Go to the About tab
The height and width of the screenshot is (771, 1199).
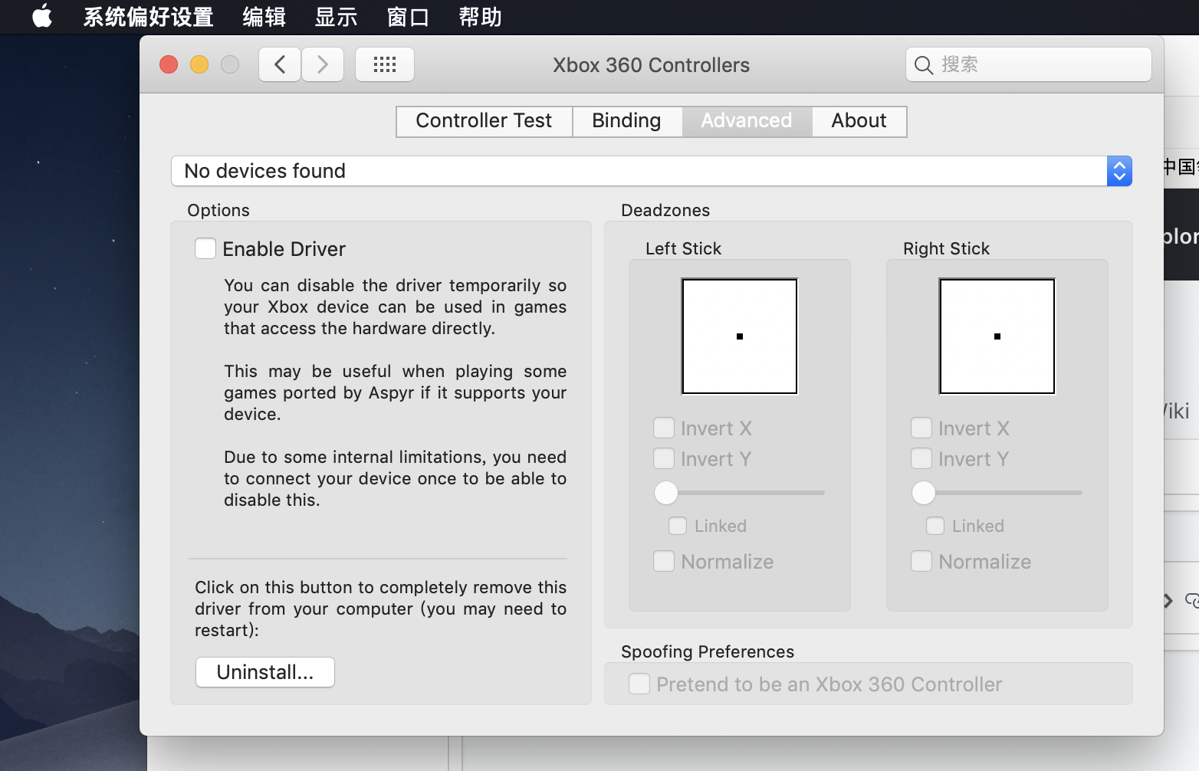click(858, 120)
